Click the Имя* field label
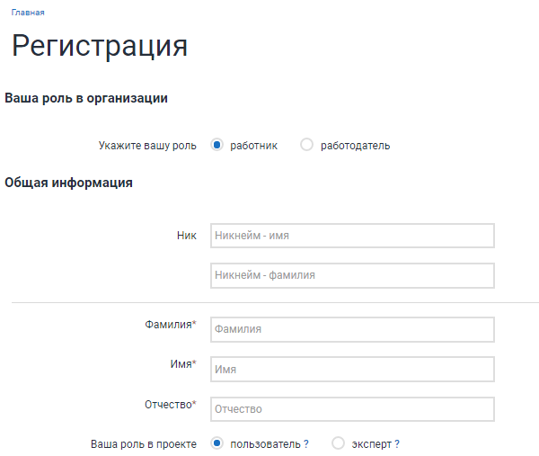 (x=182, y=364)
